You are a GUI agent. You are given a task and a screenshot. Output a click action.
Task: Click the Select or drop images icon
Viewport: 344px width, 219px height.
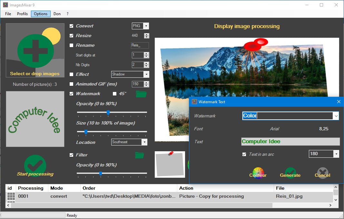point(35,50)
